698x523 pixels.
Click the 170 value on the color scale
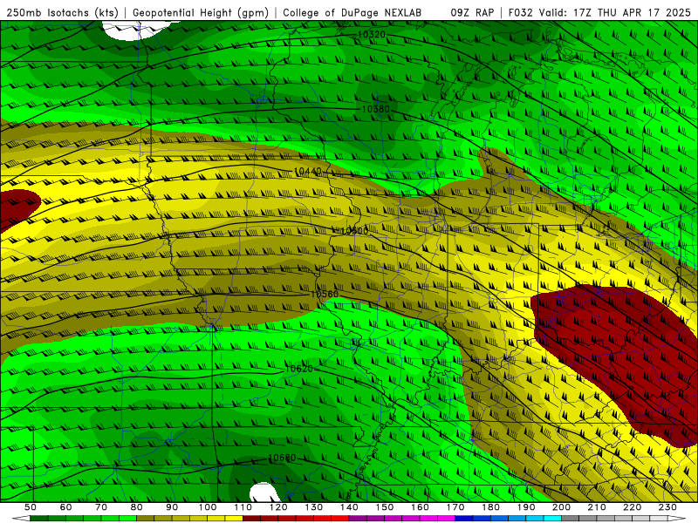(x=455, y=507)
